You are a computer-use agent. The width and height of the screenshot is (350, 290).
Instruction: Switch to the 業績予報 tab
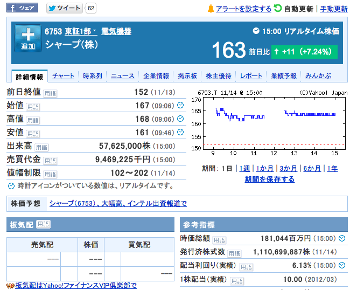(x=284, y=76)
